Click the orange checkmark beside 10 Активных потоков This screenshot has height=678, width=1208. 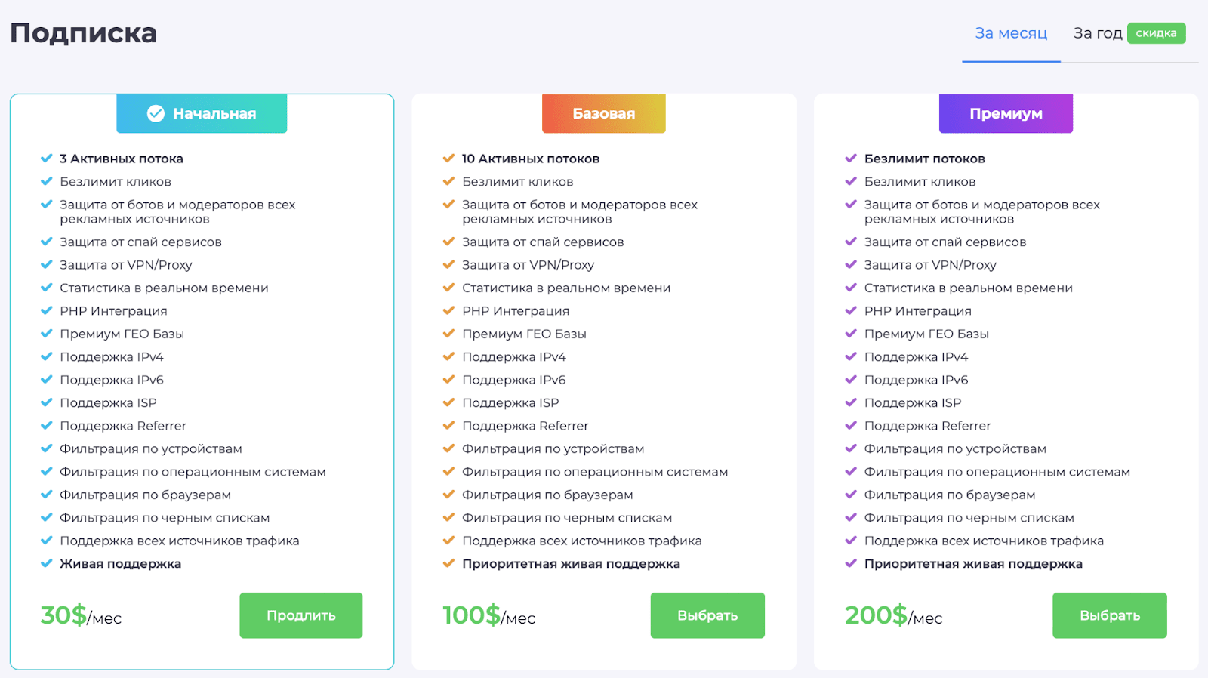(448, 159)
